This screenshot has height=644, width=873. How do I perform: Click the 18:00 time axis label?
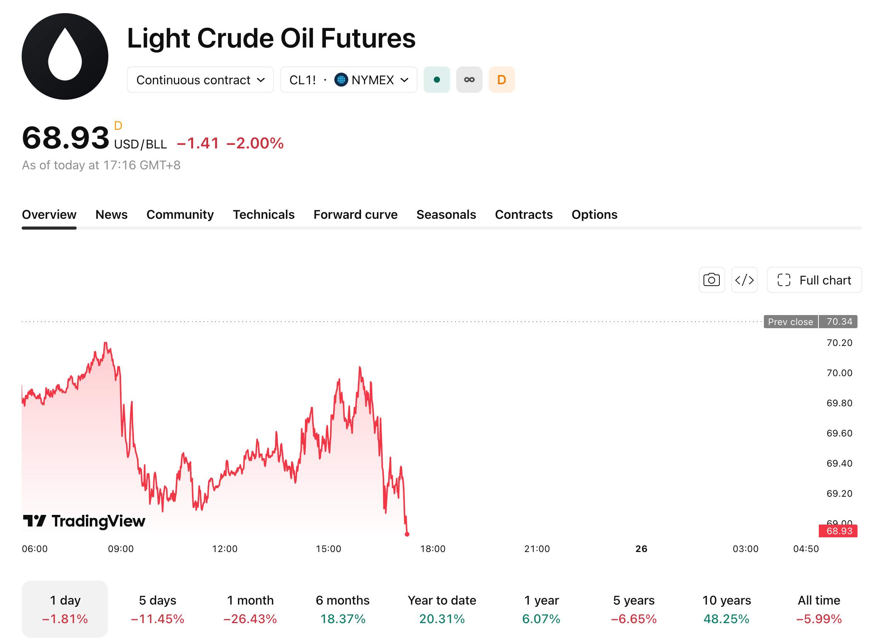point(433,549)
